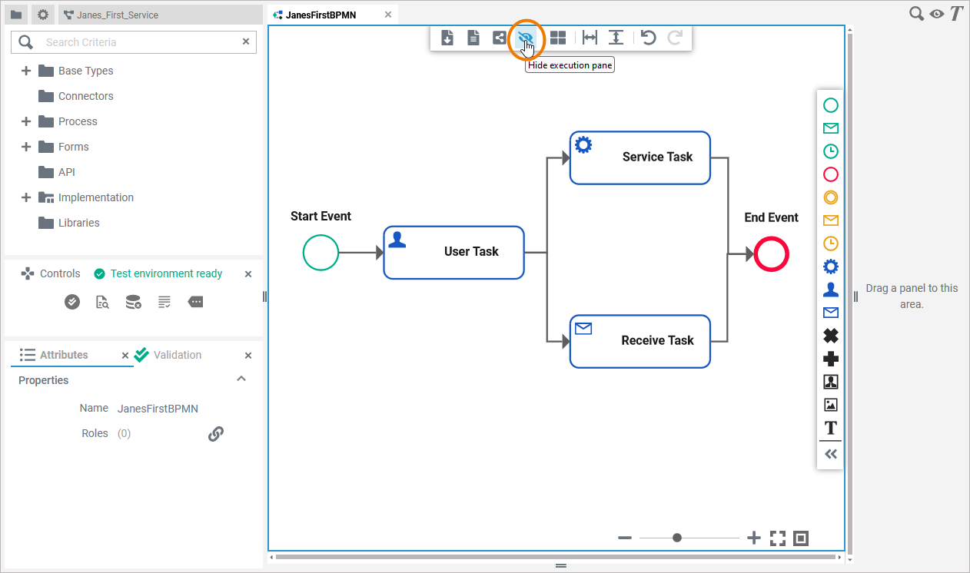Click the fit-to-screen icon near zoom slider
The height and width of the screenshot is (573, 970).
(x=778, y=538)
